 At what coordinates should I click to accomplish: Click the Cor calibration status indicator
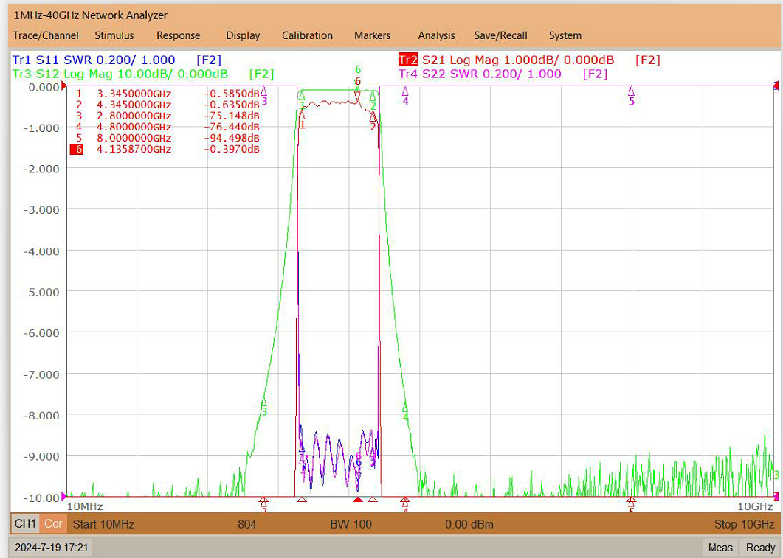pos(53,524)
